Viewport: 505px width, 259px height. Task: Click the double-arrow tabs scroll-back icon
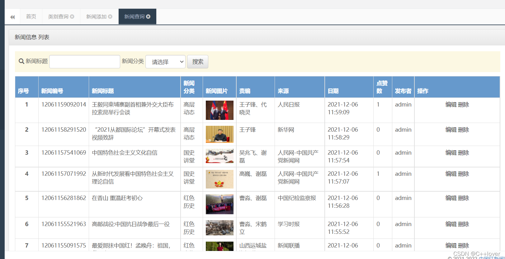(12, 17)
